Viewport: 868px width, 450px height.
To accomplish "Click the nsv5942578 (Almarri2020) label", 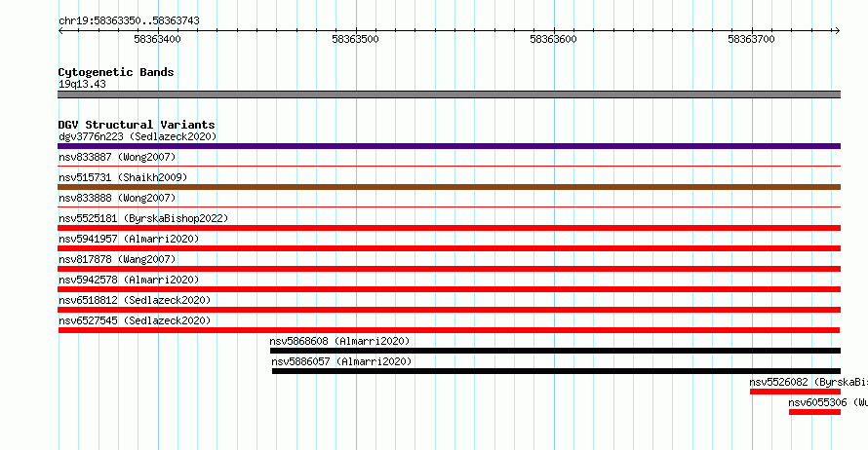I will click(x=129, y=280).
